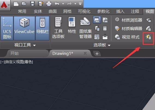The image size is (155, 110).
Task: Go to the 插入 ribbon tab
Action: pos(120,11)
